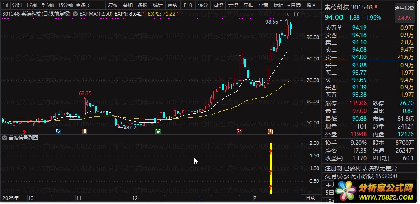Click the yellow signal bar in sub-chart

pos(271,169)
